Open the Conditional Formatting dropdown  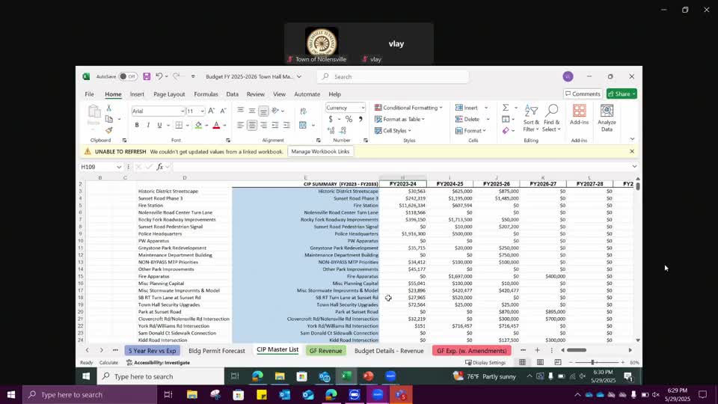[x=408, y=108]
